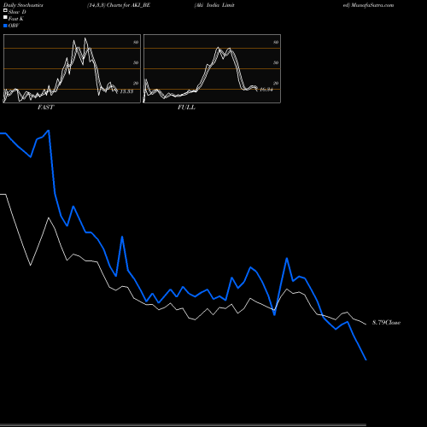427x427 pixels.
Task: Click the '(14,3,3) Charts for AKI_BE' heading
Action: coord(119,5)
